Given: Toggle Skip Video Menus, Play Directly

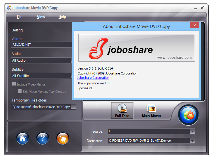Looking at the screenshot, I should click(x=20, y=91).
